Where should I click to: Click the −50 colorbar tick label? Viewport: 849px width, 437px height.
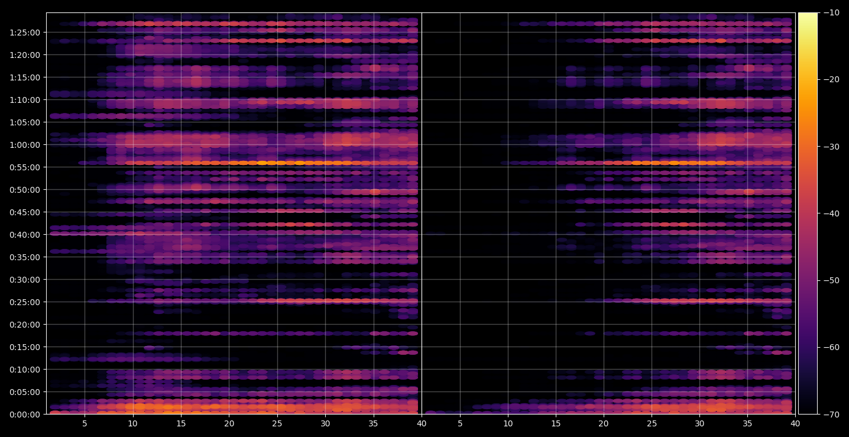pos(831,280)
